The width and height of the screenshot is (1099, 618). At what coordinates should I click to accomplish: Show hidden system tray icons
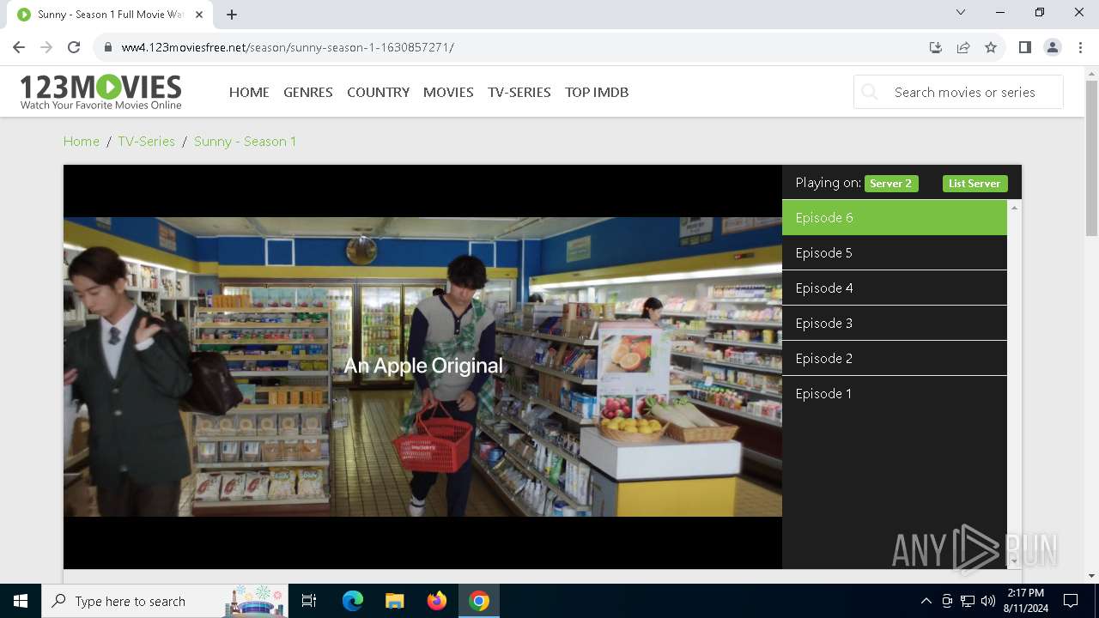(926, 601)
